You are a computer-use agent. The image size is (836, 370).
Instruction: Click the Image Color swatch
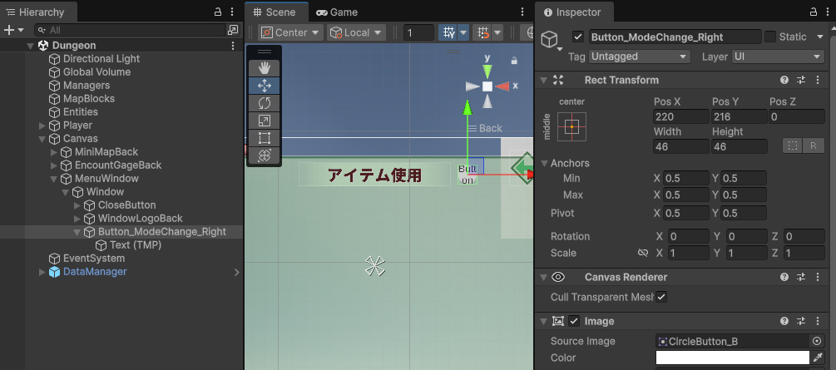(732, 358)
